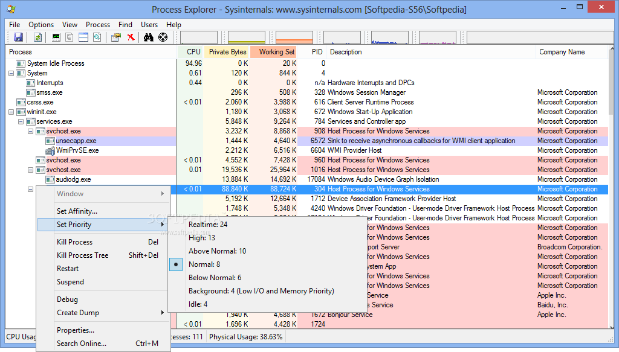This screenshot has height=352, width=619.
Task: Collapse the services.exe tree node
Action: [21, 122]
